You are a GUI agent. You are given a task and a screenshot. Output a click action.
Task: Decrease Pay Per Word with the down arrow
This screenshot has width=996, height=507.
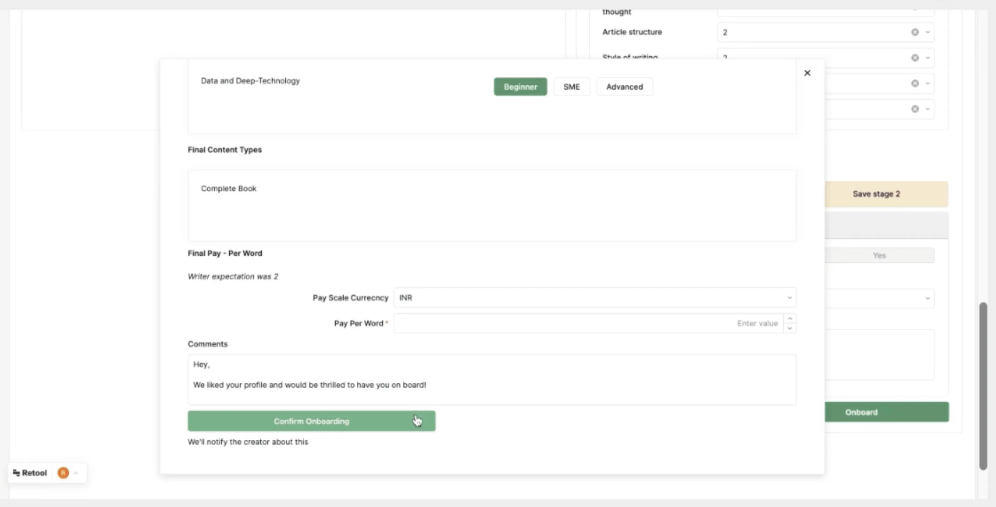pos(790,328)
